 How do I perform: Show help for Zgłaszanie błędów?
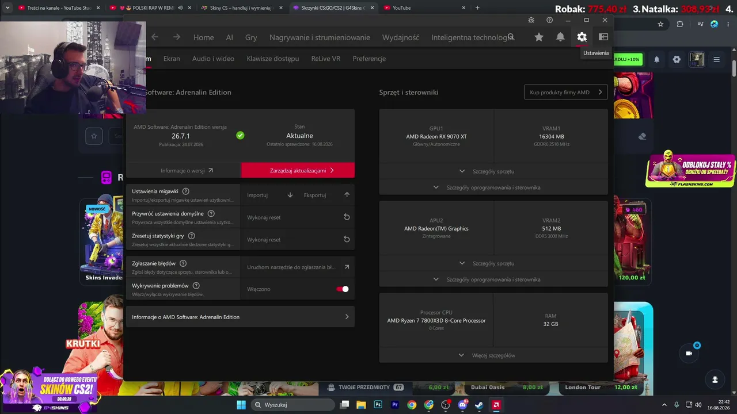click(183, 263)
